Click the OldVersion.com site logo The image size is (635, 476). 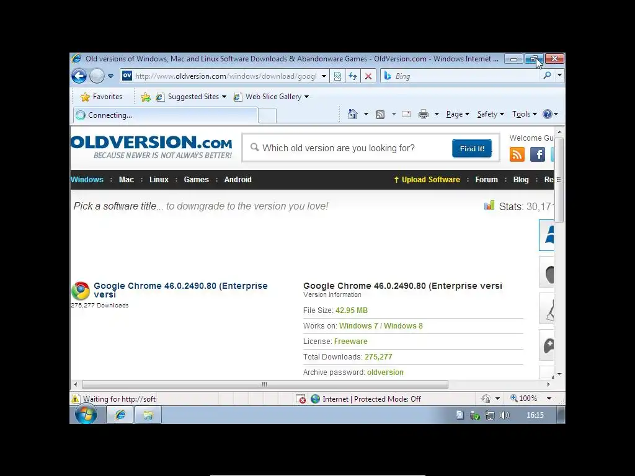point(151,148)
